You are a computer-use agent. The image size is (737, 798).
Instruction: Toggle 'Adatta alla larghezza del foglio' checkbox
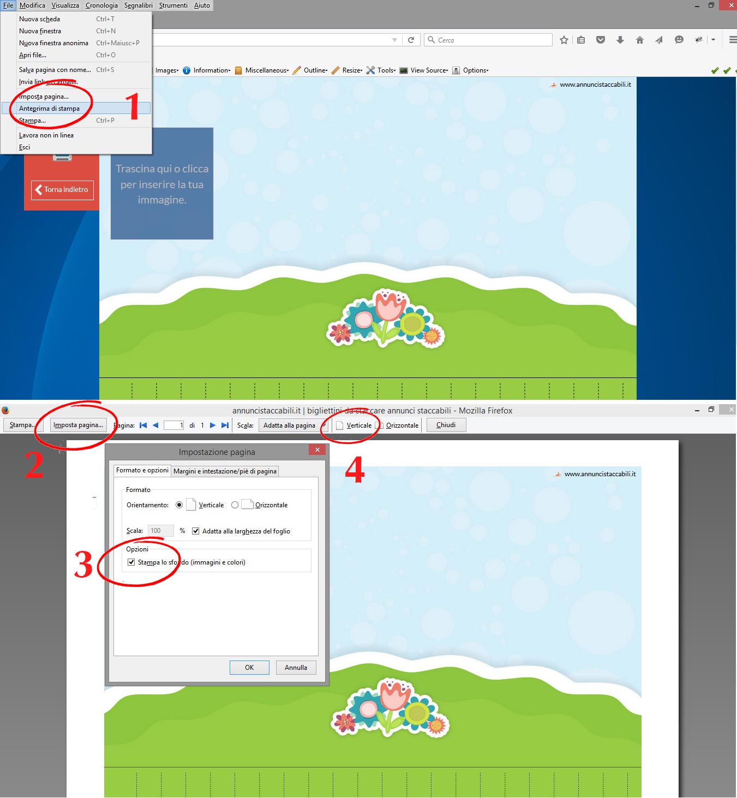click(x=195, y=531)
